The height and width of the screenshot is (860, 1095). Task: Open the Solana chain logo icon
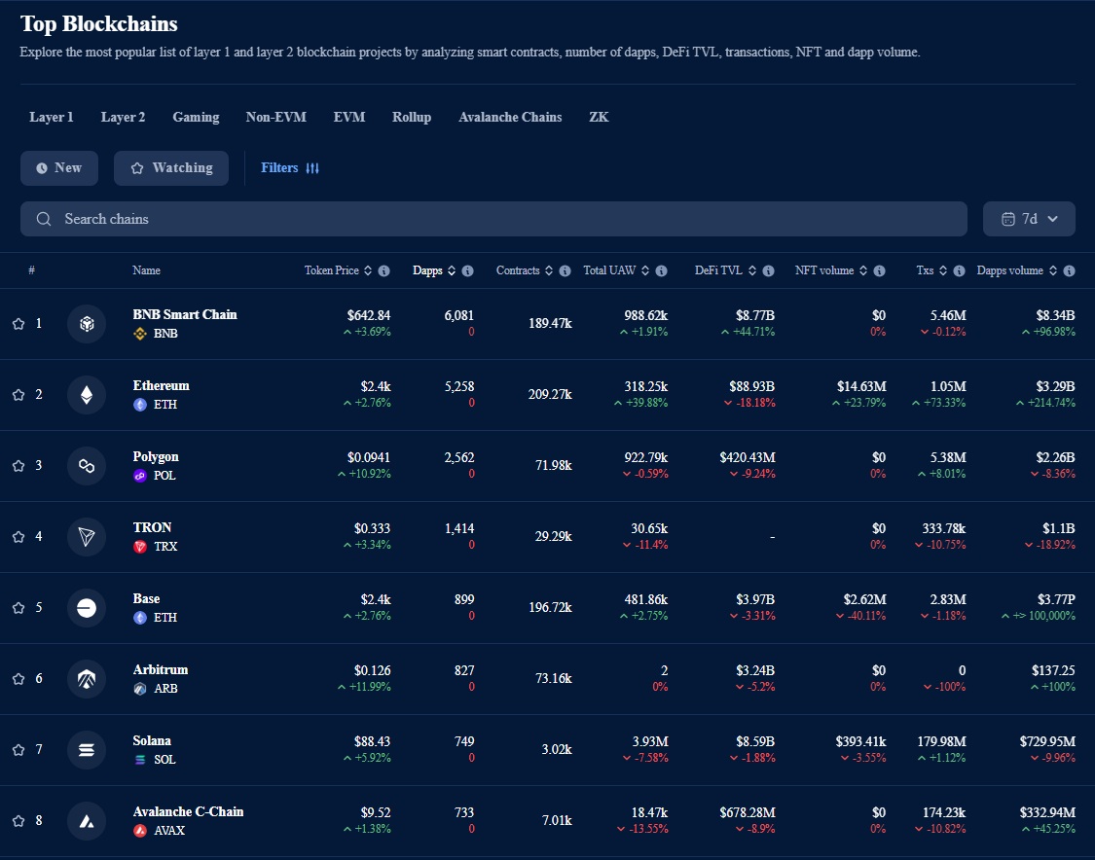[x=87, y=750]
